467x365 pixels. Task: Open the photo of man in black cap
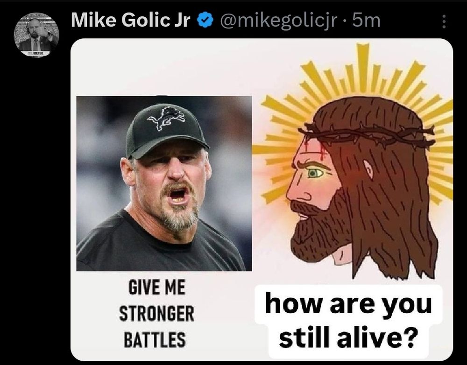pyautogui.click(x=164, y=183)
